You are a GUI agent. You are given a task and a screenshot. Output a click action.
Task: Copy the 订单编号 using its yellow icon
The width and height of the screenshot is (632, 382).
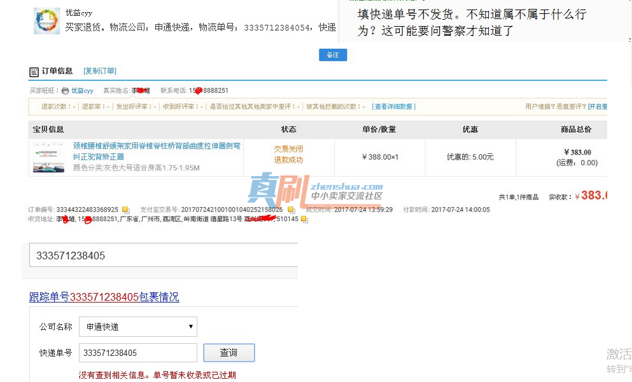[x=126, y=210]
